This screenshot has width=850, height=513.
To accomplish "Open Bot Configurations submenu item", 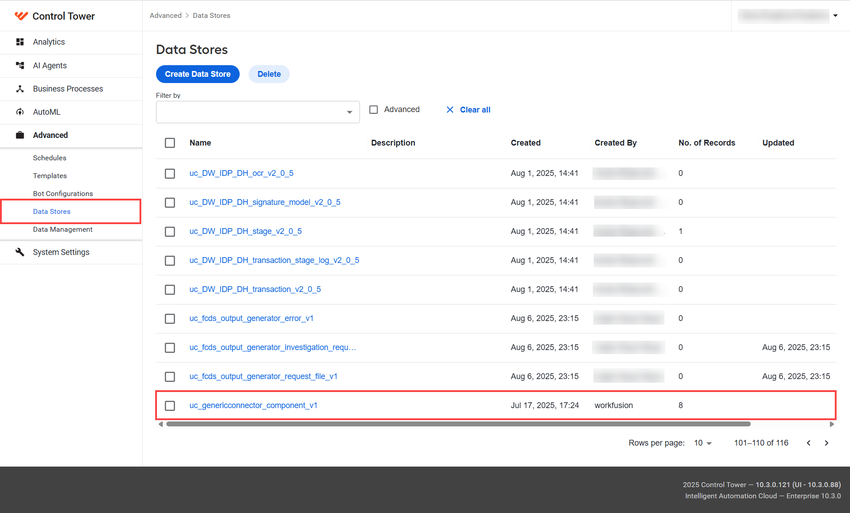I will (63, 194).
